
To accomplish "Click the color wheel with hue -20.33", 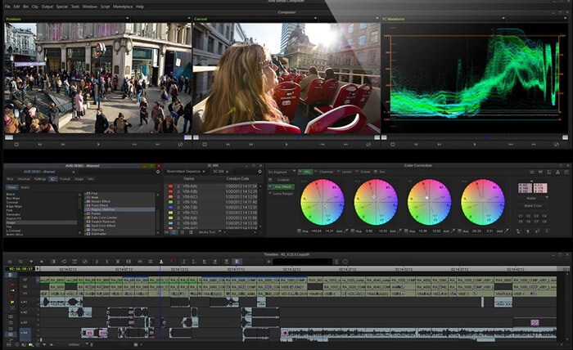I will click(483, 202).
